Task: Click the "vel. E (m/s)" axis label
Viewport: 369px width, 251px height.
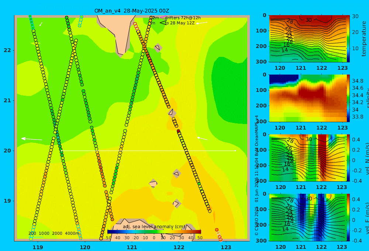Action: pyautogui.click(x=367, y=218)
